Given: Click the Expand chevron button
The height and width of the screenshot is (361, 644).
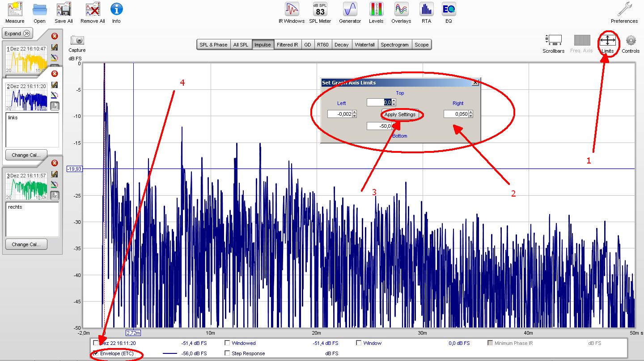Looking at the screenshot, I should [x=18, y=34].
